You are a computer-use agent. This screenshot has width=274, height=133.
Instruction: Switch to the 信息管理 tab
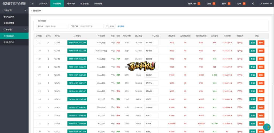[84, 3]
